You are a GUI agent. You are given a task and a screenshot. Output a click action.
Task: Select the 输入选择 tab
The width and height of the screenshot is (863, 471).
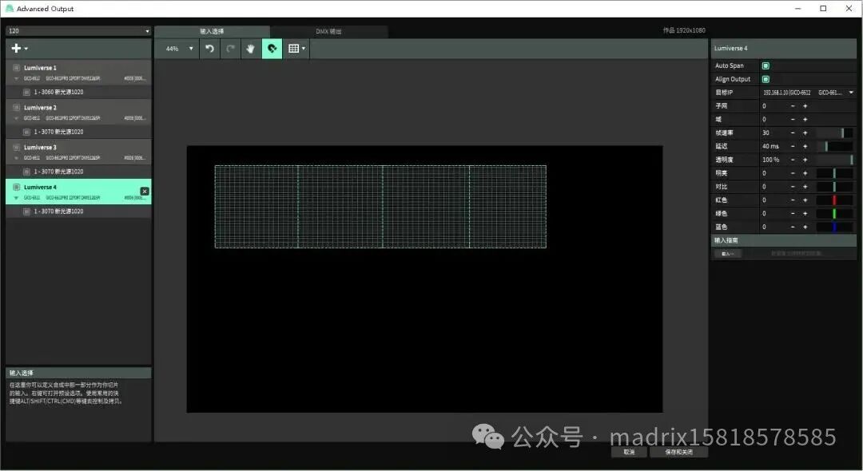(212, 31)
